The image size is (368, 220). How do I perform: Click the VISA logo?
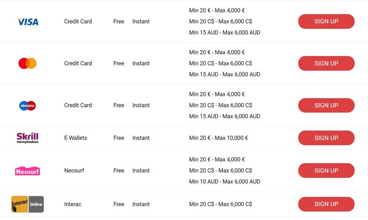tap(28, 22)
